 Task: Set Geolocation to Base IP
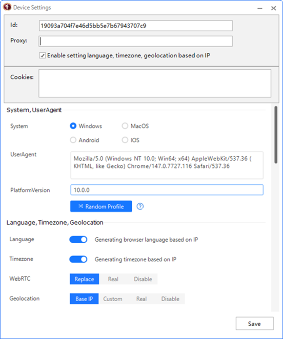(x=84, y=299)
